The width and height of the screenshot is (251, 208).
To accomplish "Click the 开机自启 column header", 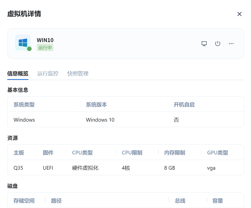I will (x=184, y=105).
